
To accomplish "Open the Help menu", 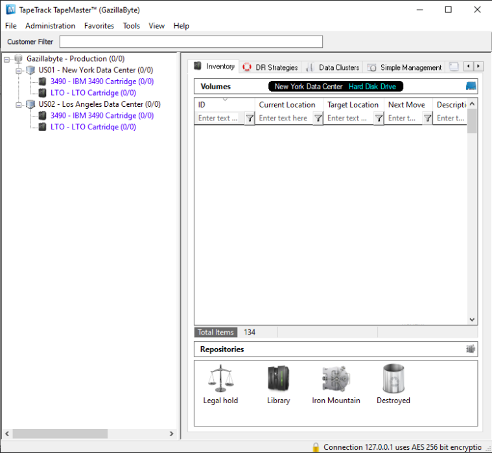I will coord(182,26).
